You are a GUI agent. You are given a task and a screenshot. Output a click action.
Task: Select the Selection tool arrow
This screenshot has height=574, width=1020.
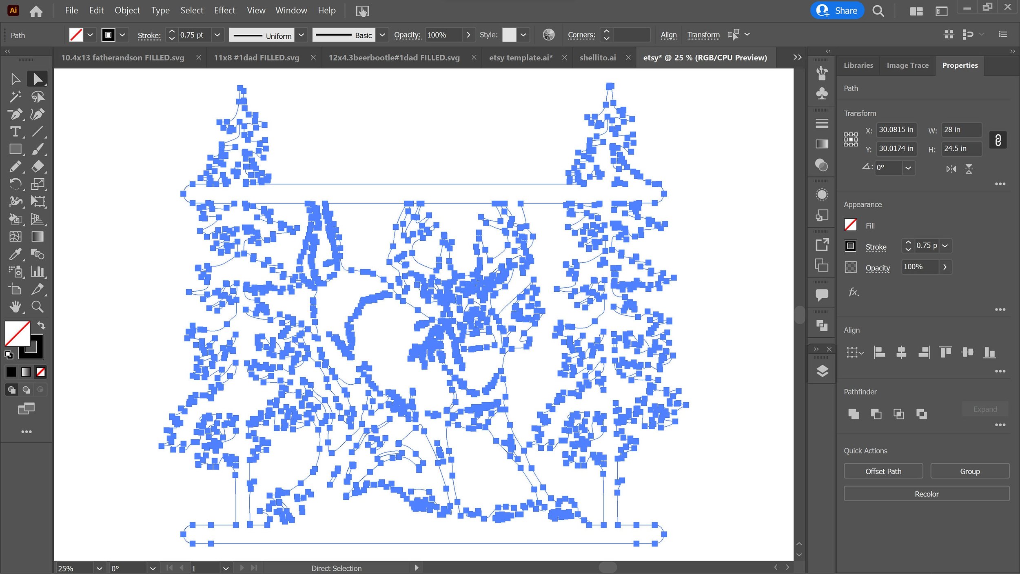click(x=16, y=79)
